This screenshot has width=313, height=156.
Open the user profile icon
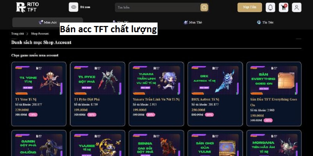click(297, 7)
